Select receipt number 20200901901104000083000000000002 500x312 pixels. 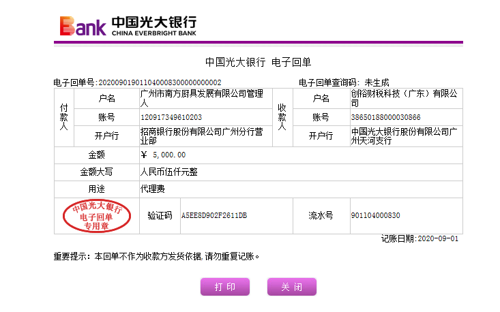160,83
